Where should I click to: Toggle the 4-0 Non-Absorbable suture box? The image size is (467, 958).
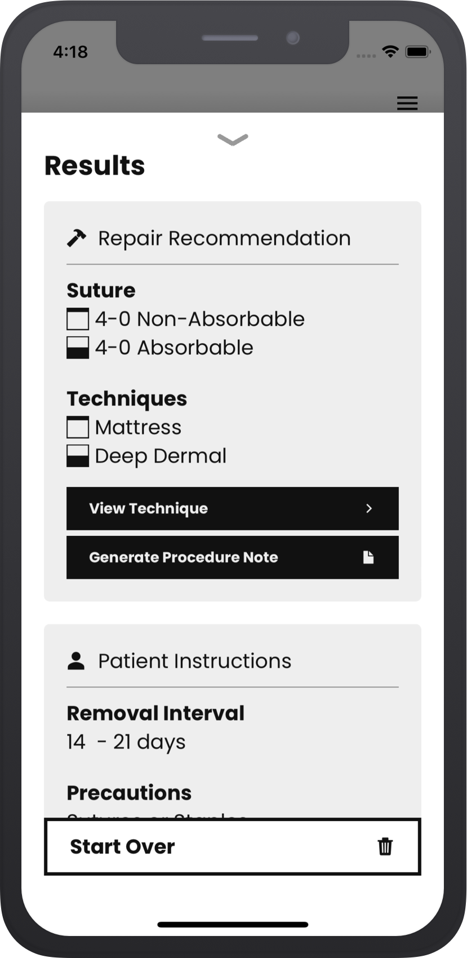(78, 319)
